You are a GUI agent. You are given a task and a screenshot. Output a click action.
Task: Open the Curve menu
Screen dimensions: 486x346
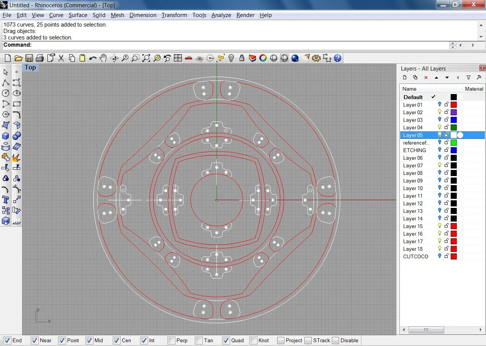point(56,15)
